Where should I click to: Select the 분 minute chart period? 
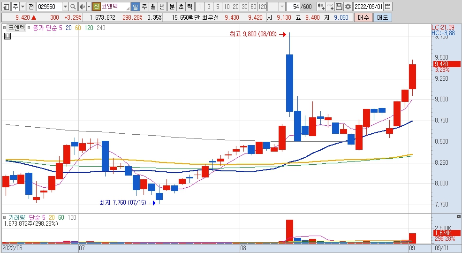(x=172, y=7)
